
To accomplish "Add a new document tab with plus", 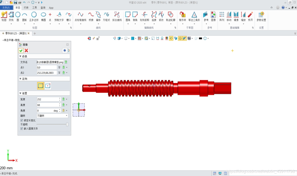I will pos(35,33).
